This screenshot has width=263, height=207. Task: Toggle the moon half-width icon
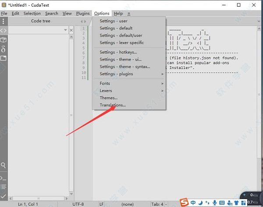(x=201, y=203)
